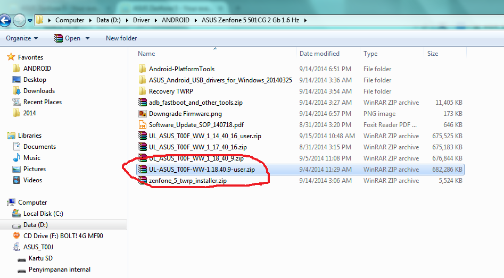Click the Libraries icon in sidebar
The height and width of the screenshot is (278, 504).
(11, 136)
